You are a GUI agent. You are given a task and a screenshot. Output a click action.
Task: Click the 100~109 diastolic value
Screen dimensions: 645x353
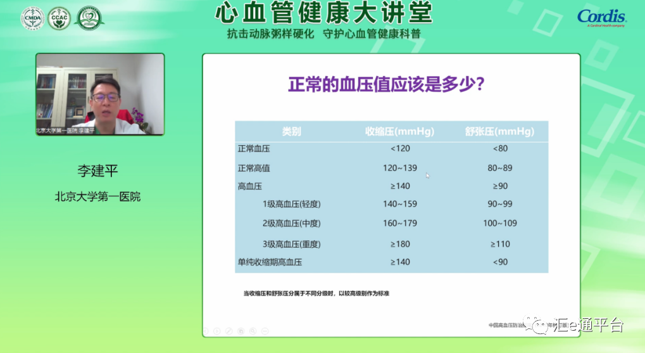tap(500, 223)
